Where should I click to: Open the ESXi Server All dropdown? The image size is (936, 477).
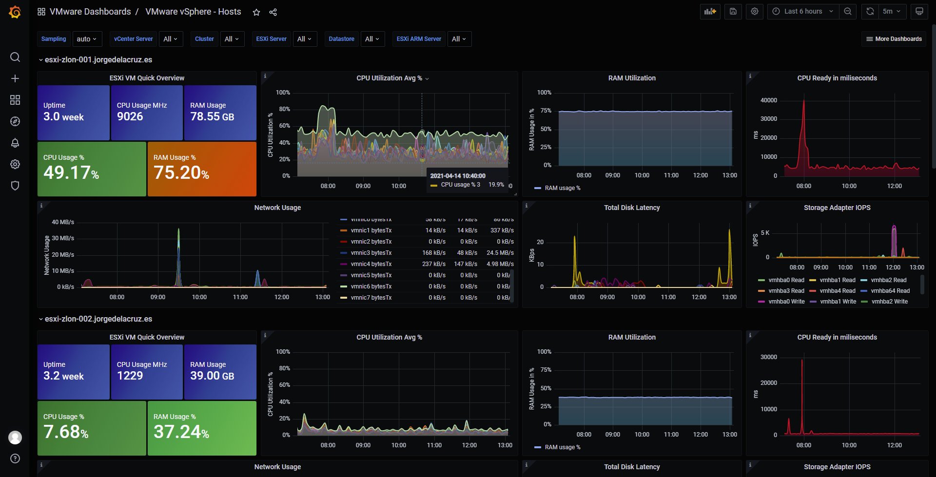pos(305,39)
